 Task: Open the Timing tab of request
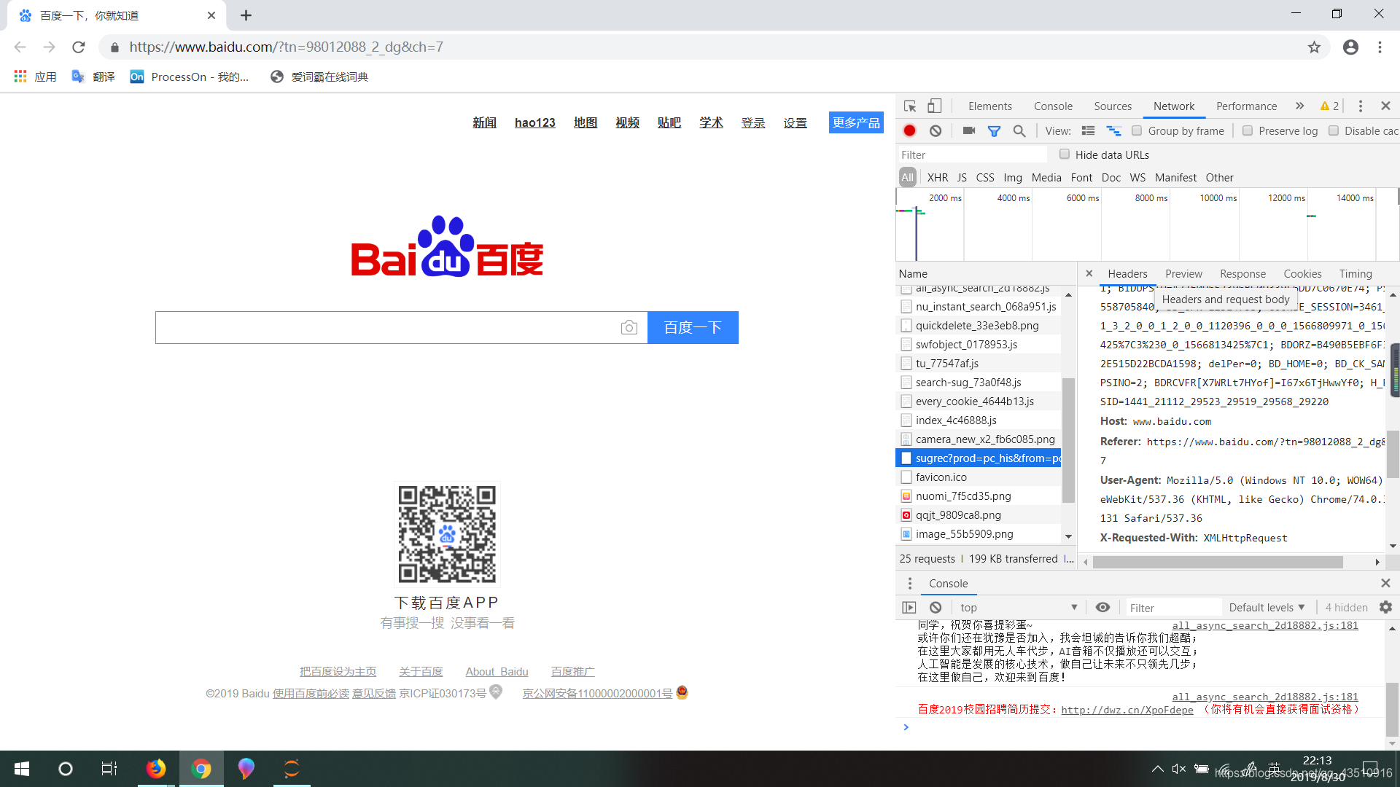click(1356, 274)
